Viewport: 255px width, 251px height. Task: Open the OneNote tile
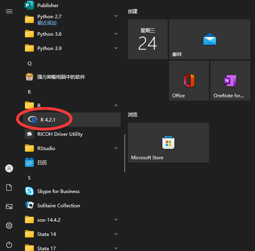click(x=230, y=81)
